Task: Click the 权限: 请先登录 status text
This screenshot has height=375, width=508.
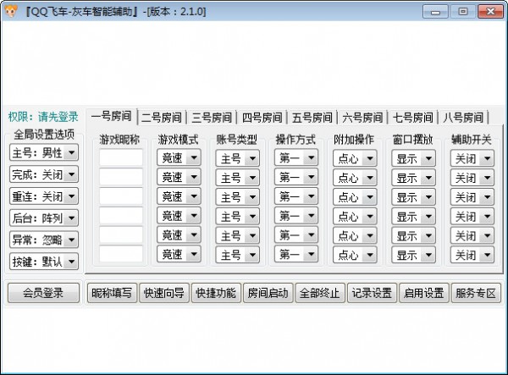Action: click(43, 117)
